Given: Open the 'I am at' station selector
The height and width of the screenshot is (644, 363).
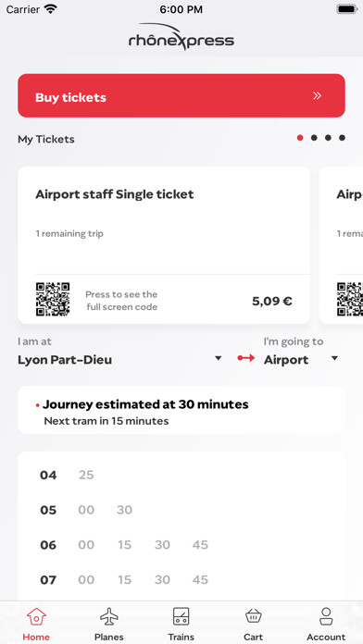Looking at the screenshot, I should pyautogui.click(x=119, y=352).
